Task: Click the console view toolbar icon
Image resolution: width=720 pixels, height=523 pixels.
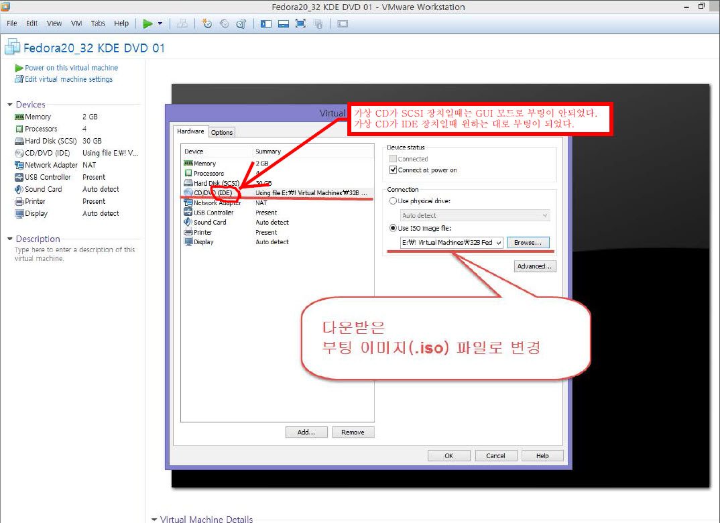Action: [343, 23]
